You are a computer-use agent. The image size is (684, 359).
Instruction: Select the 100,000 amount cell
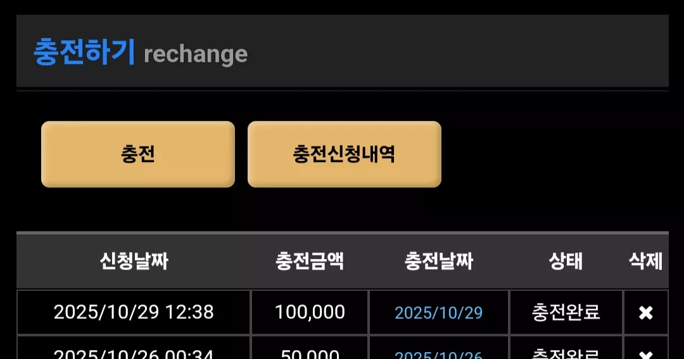point(310,312)
